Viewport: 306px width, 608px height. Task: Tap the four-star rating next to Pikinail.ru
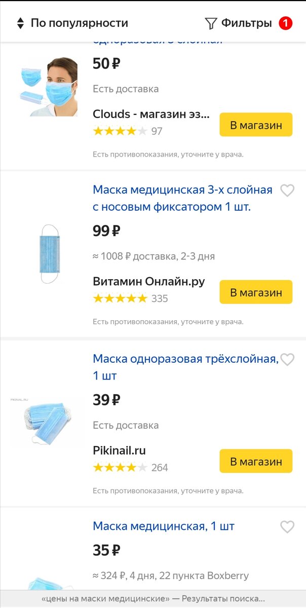click(121, 467)
